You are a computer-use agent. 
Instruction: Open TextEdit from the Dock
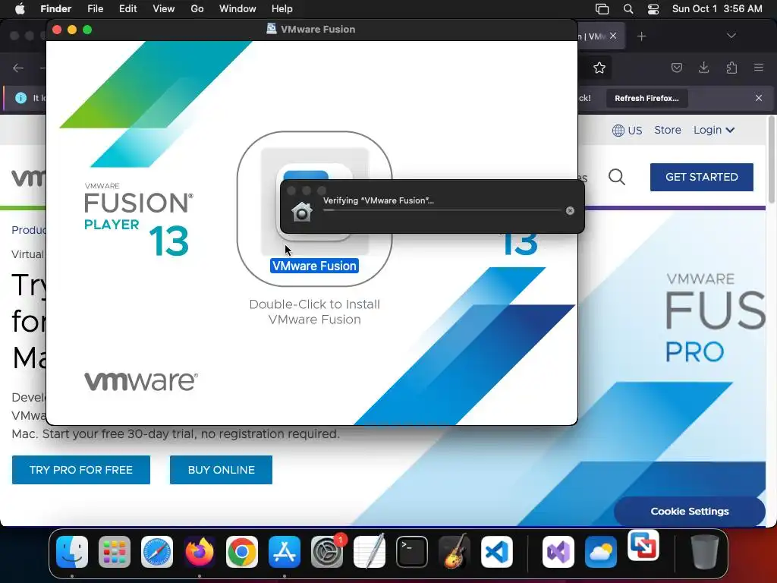[370, 552]
